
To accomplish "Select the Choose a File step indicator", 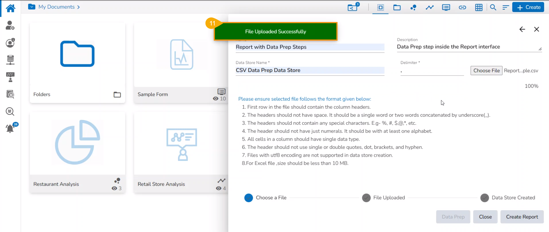I will pos(249,198).
